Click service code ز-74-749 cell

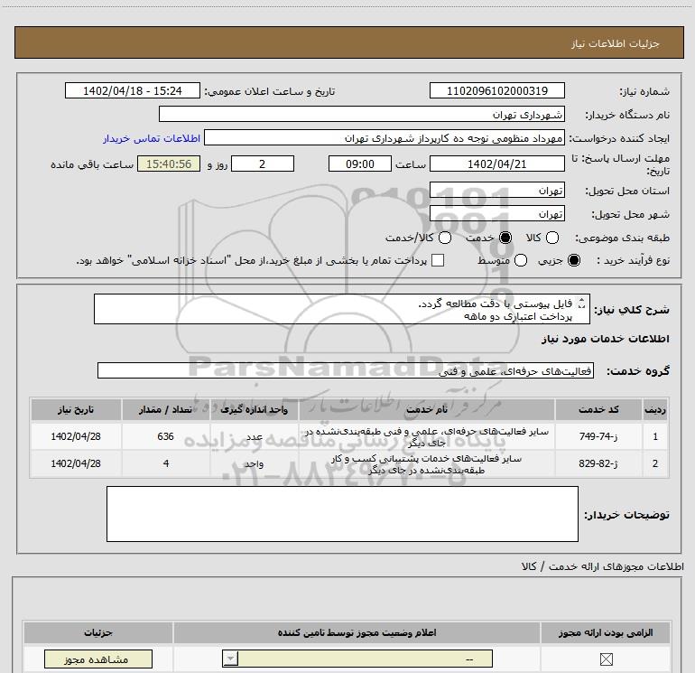598,436
